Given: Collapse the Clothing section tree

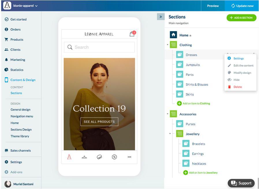Looking at the screenshot, I should coord(167,45).
